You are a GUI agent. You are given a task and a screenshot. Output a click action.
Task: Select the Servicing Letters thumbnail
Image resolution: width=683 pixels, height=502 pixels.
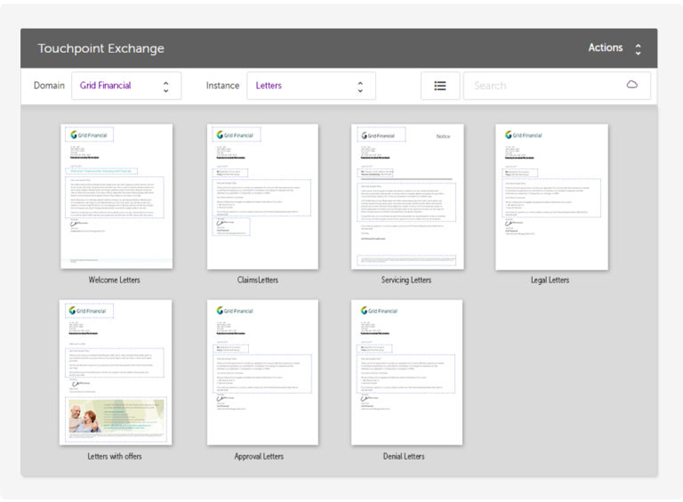(x=407, y=195)
